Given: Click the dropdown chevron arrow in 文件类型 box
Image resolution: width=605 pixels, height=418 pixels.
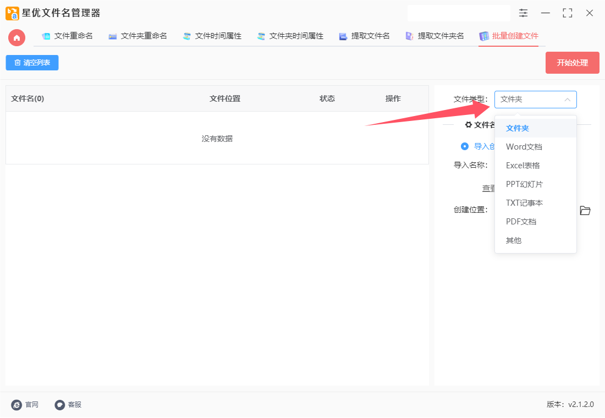Looking at the screenshot, I should point(567,100).
